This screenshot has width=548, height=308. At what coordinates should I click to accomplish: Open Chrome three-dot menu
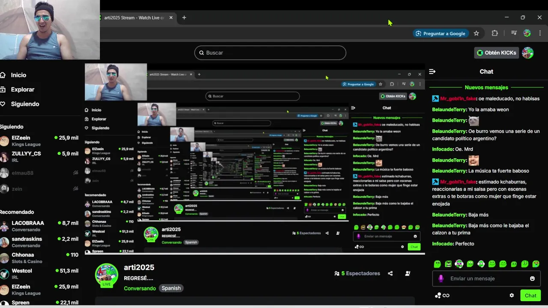click(539, 33)
